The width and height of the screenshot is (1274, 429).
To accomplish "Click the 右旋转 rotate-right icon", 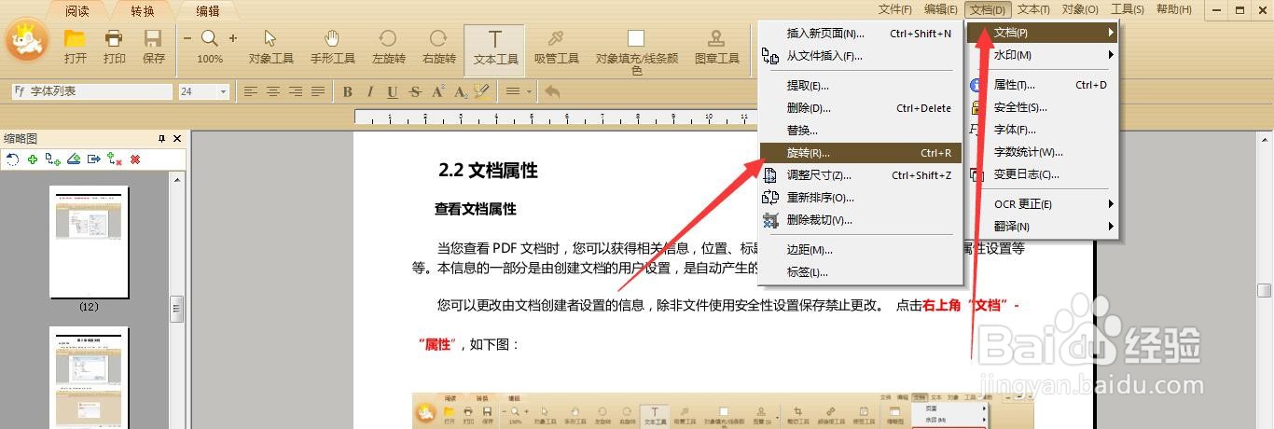I will [438, 38].
